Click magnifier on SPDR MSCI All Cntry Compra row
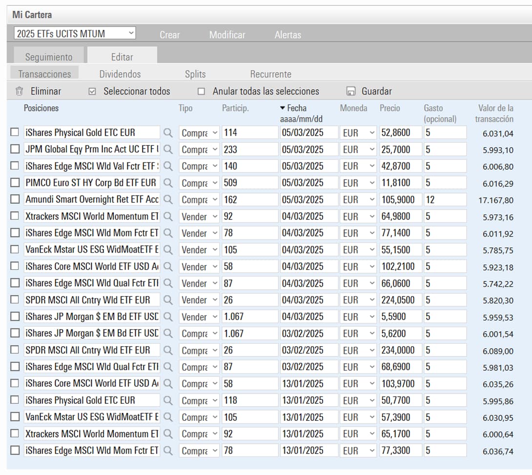This screenshot has height=475, width=532. tap(168, 350)
